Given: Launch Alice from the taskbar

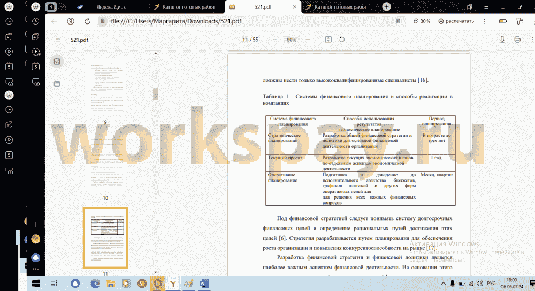Looking at the screenshot, I should click(75, 283).
